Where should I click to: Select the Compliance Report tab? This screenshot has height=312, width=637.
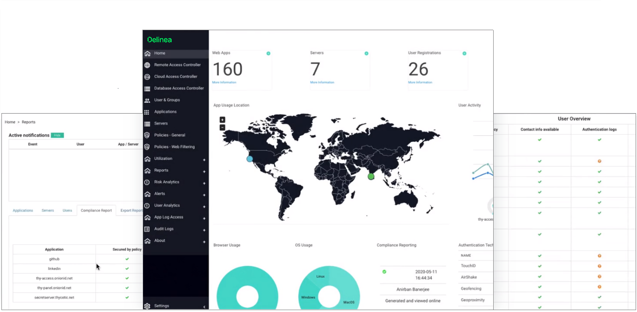coord(96,211)
